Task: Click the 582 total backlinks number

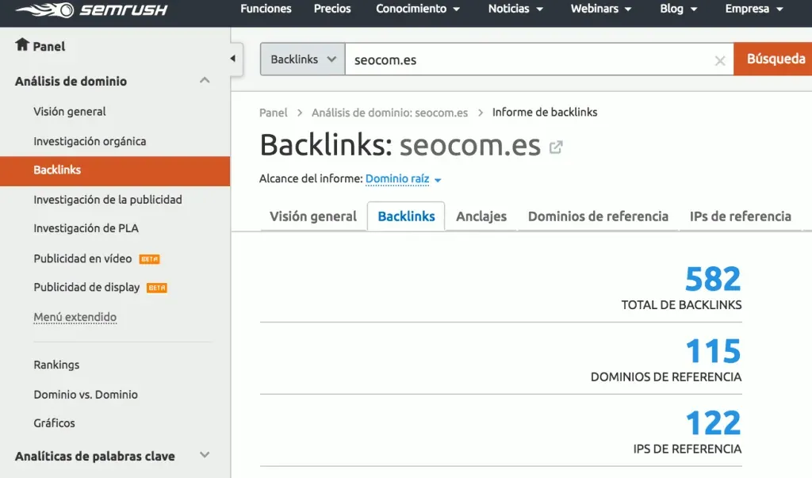Action: [713, 279]
